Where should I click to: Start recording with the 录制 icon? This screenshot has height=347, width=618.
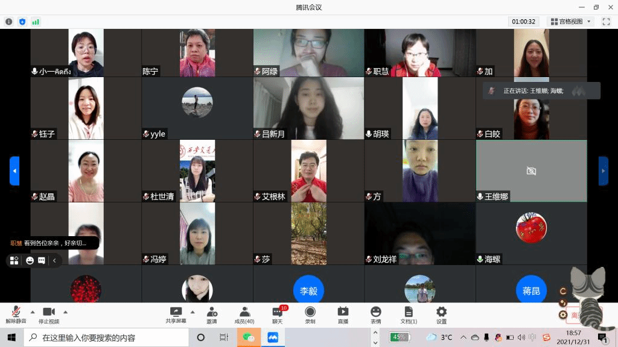click(x=310, y=315)
